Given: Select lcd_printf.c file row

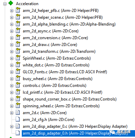Looking at the screenshot, I should (x=63, y=92).
